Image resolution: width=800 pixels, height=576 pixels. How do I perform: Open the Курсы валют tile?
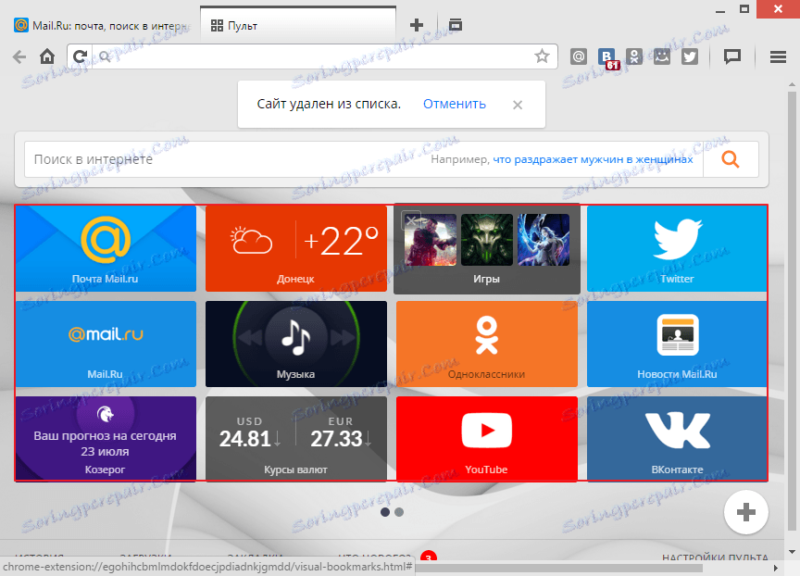pos(296,439)
